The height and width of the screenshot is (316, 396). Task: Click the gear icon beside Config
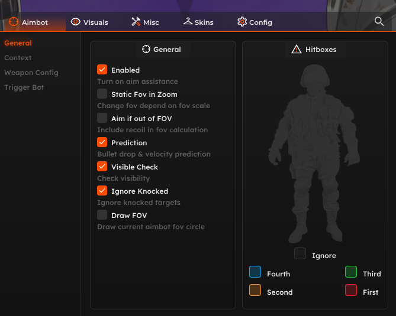pos(242,22)
